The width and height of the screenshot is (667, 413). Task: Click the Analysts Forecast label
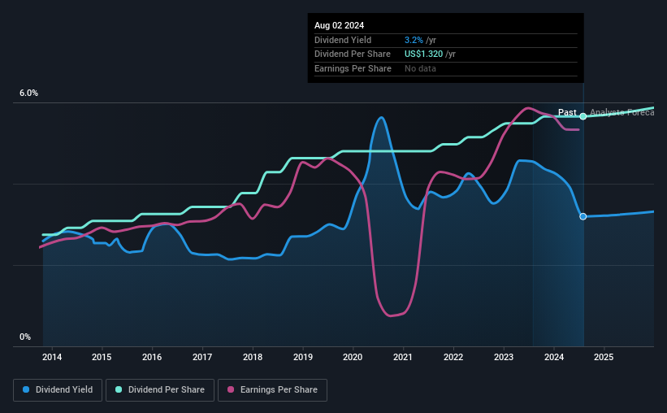pos(622,112)
